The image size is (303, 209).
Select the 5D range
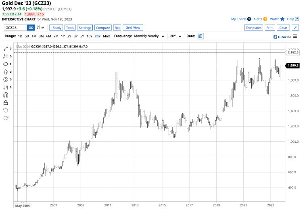(27, 36)
